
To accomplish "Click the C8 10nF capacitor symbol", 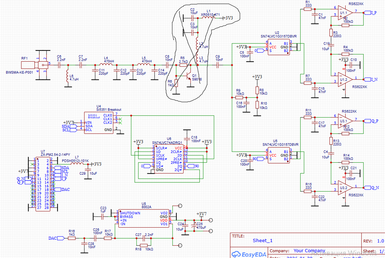I will click(167, 65).
